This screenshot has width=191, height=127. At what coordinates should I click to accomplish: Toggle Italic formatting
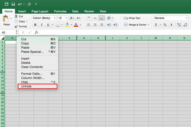(x=41, y=25)
